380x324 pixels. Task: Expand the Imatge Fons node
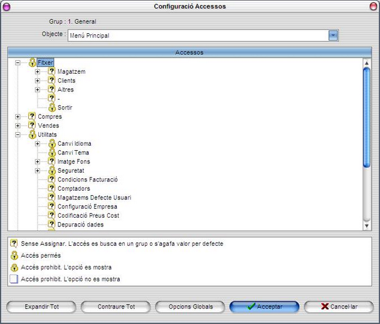pos(38,161)
